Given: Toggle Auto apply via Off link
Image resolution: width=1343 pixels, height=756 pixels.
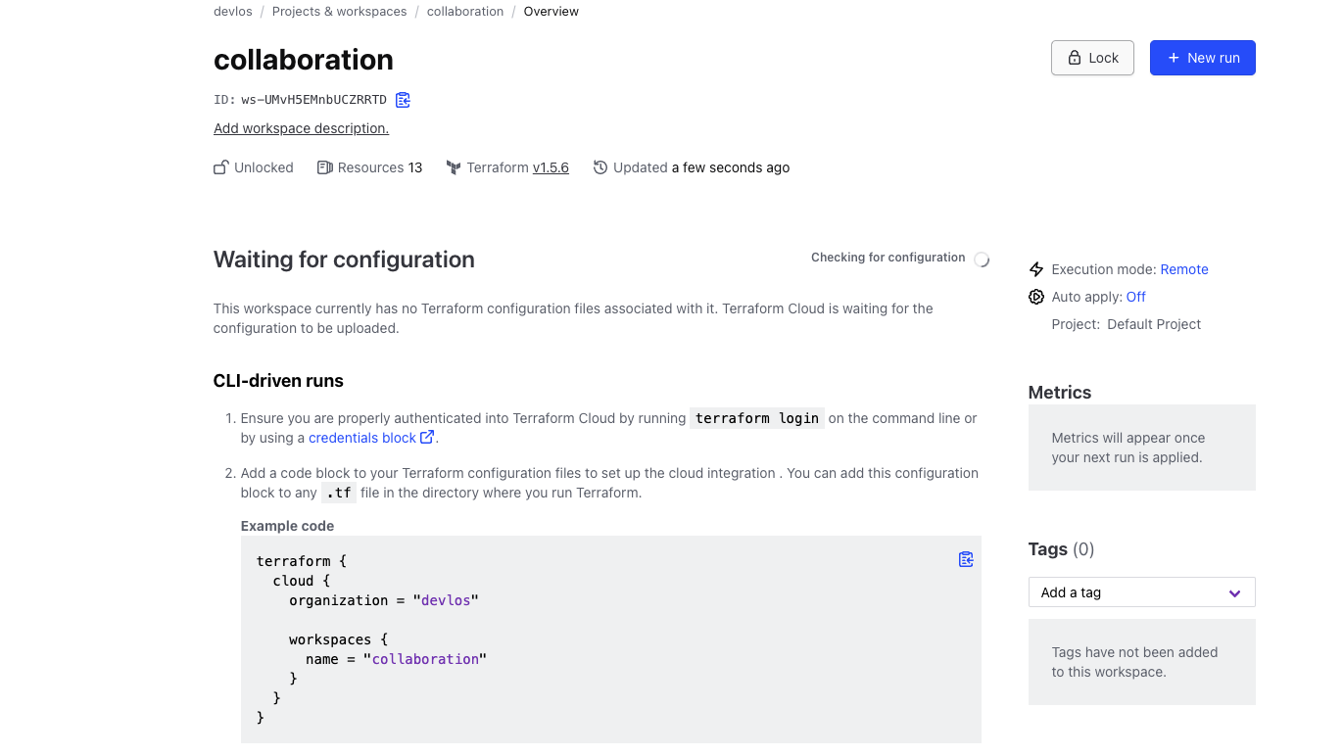Looking at the screenshot, I should point(1136,297).
